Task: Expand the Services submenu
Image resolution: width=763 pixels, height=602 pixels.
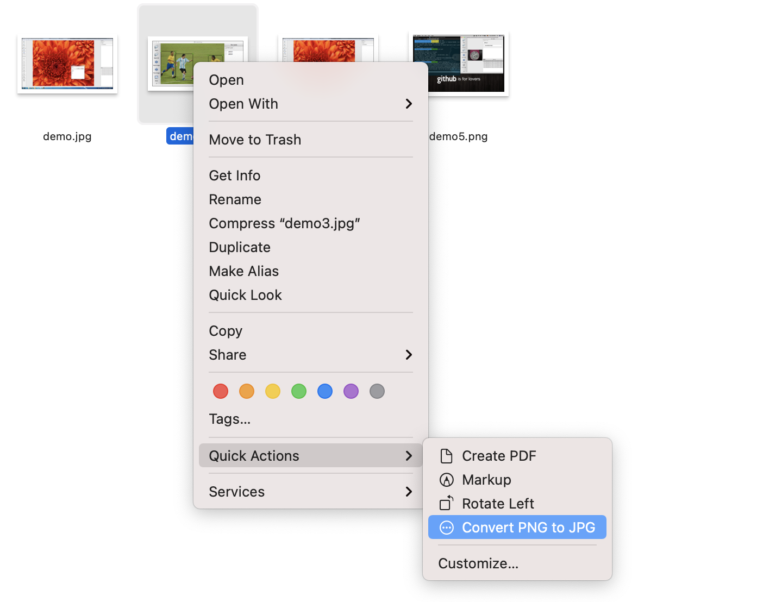Action: [236, 492]
